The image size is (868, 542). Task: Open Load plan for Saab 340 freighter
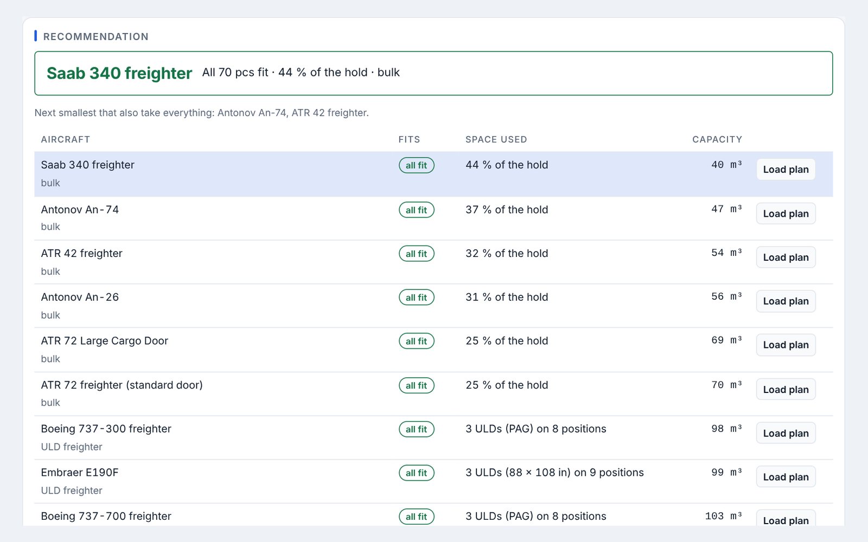786,170
